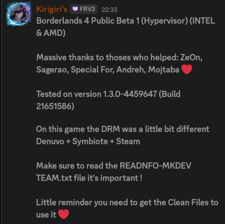Click the 22:33 message timestamp
225x224 pixels.
tap(109, 10)
